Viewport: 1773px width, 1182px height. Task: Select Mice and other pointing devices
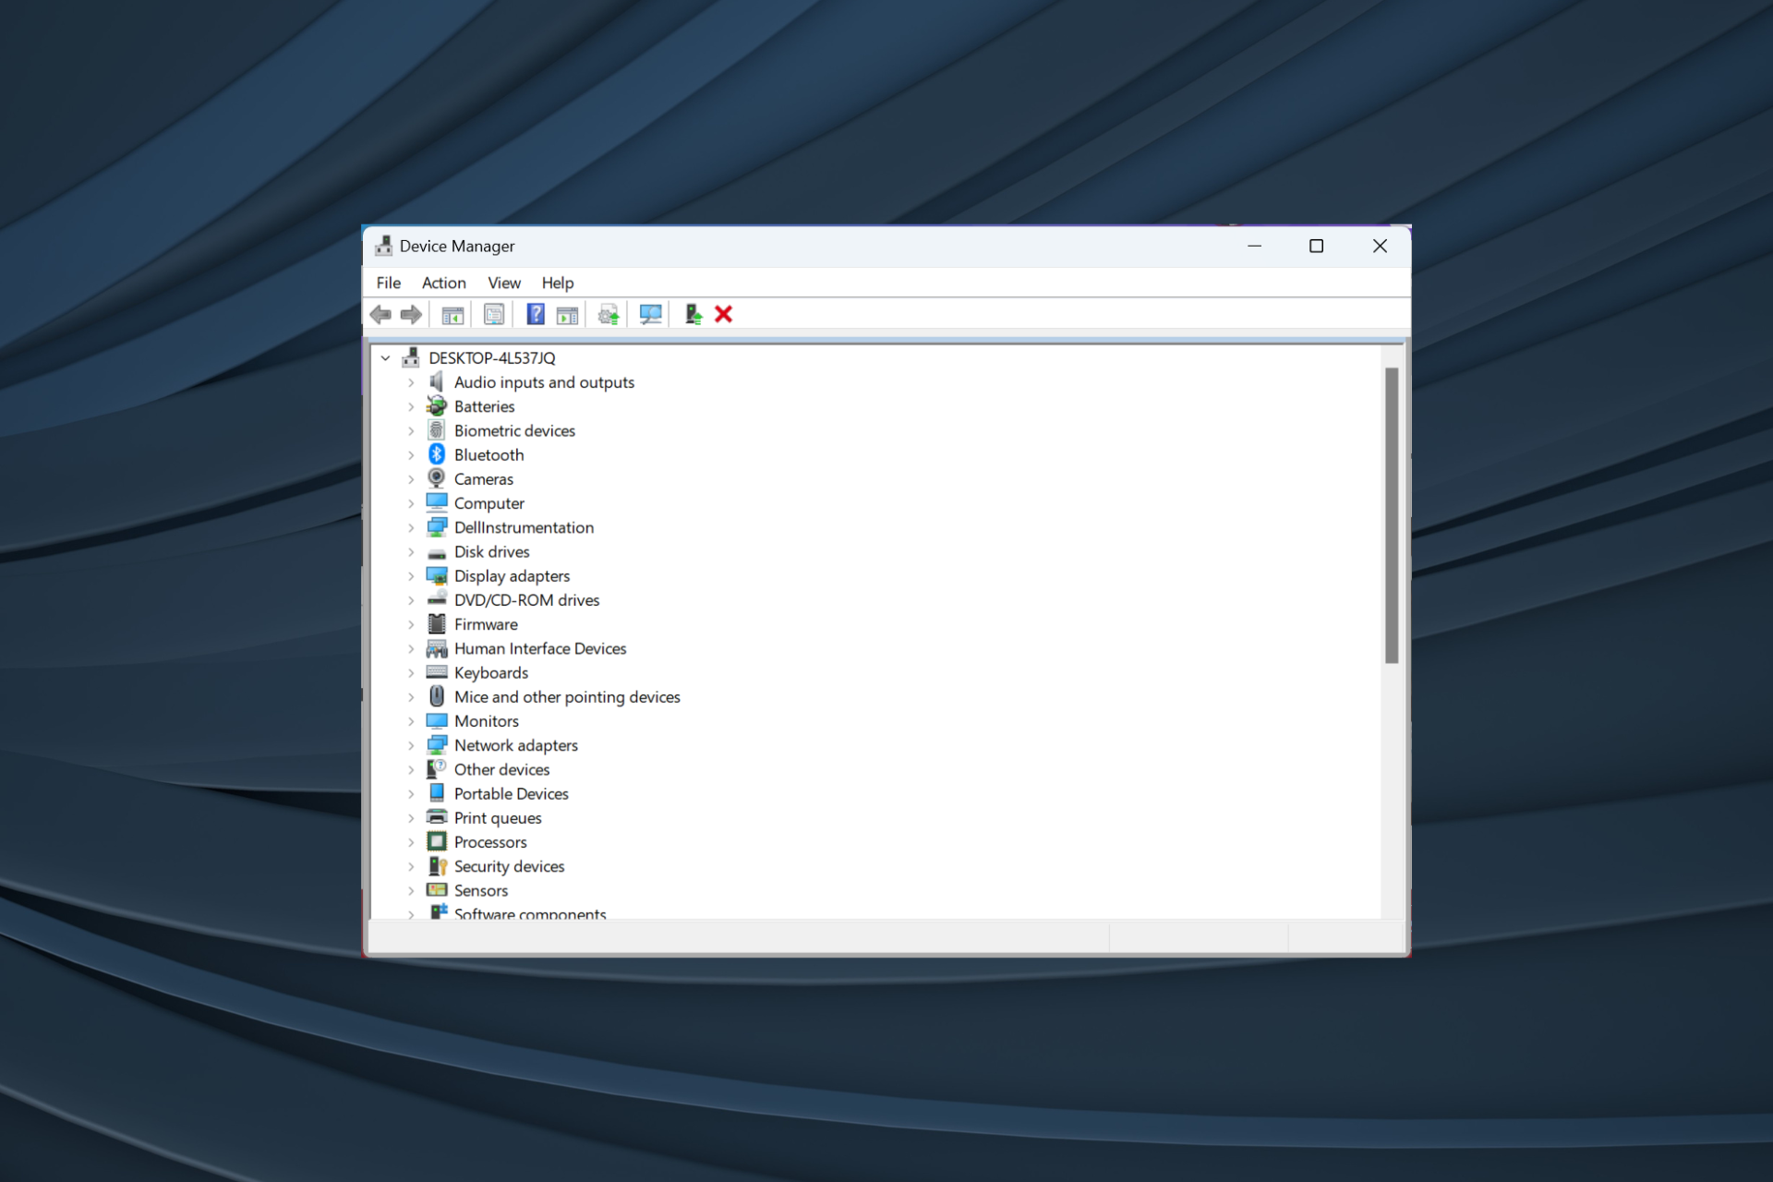(566, 697)
